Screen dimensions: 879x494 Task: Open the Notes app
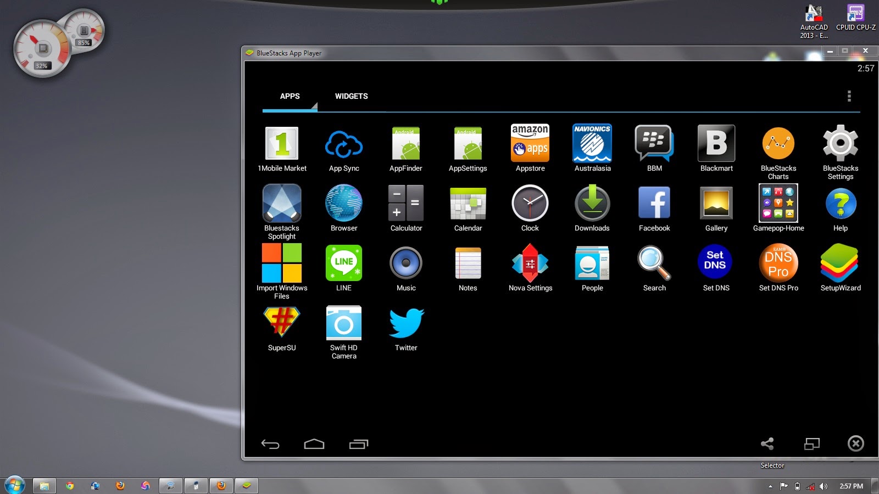pyautogui.click(x=468, y=263)
